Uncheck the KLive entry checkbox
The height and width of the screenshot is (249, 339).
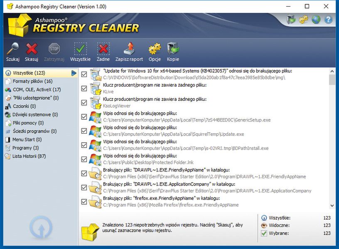84,88
